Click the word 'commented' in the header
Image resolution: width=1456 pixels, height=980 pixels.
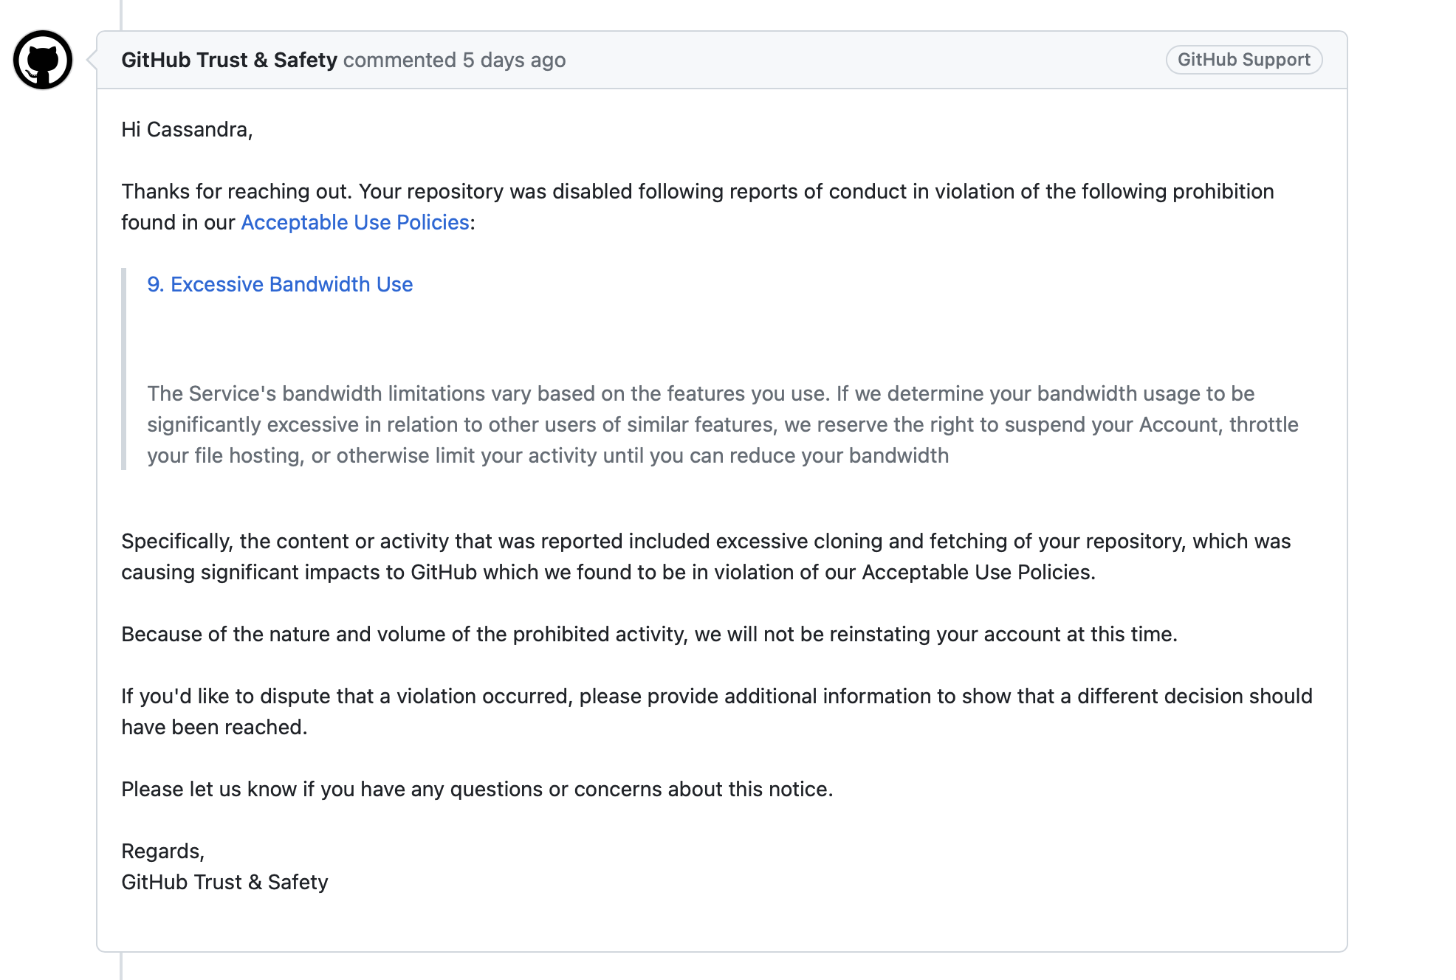point(399,60)
